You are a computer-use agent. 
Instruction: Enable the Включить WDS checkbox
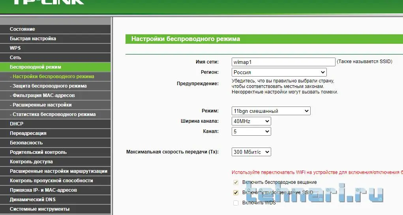[236, 203]
